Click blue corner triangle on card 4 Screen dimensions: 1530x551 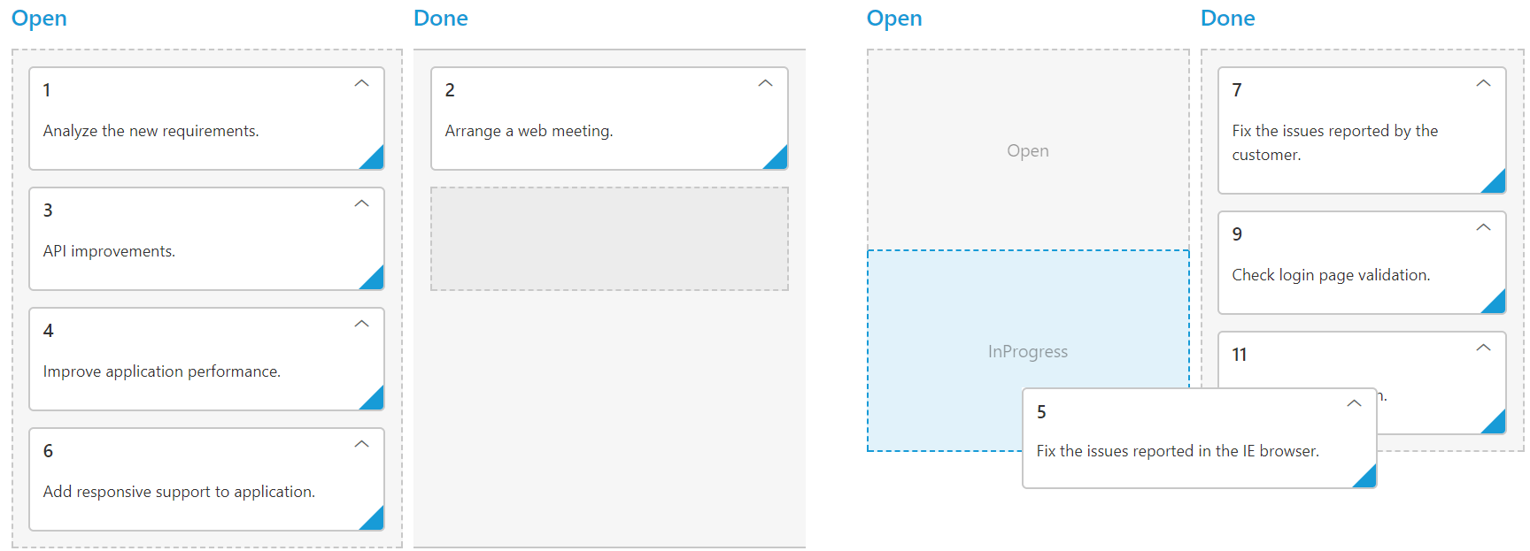click(375, 401)
